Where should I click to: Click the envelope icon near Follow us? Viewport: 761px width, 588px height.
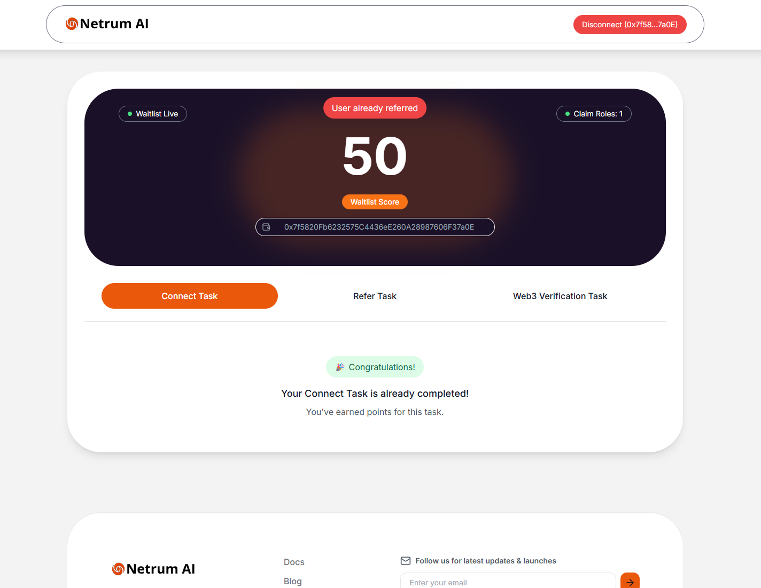406,561
